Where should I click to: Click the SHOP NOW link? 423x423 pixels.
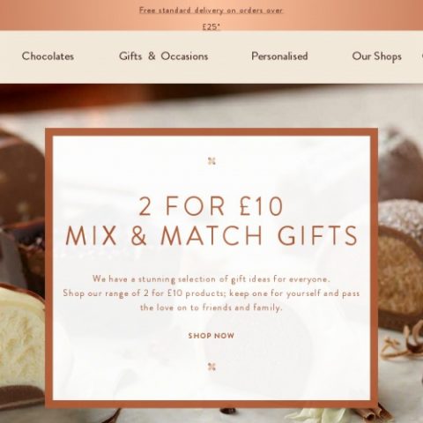[x=211, y=336]
